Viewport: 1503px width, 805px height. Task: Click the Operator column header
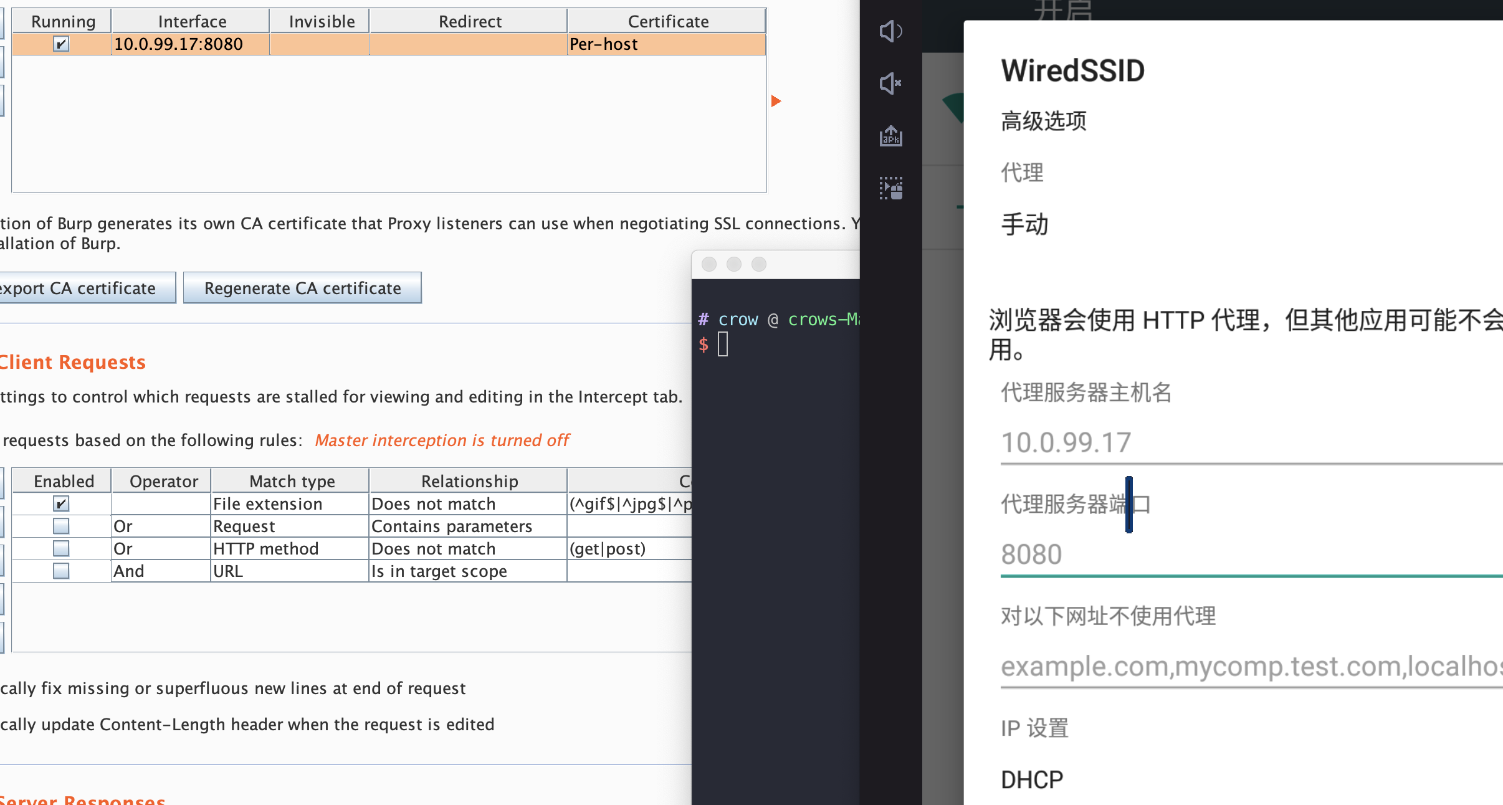tap(163, 481)
